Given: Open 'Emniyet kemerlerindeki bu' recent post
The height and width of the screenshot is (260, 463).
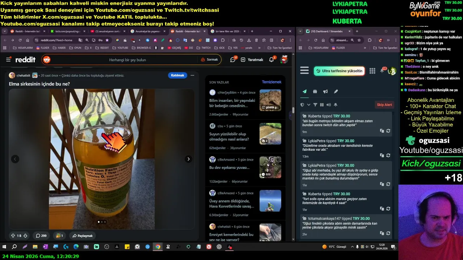Looking at the screenshot, I should coord(231,237).
